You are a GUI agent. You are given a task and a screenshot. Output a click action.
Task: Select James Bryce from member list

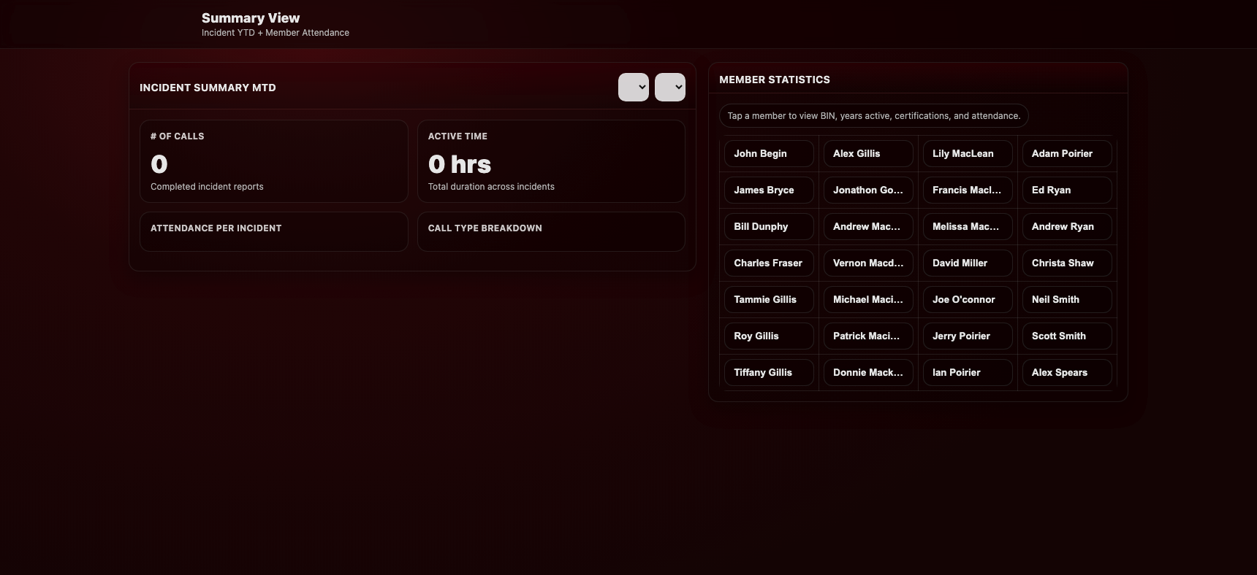pos(768,190)
